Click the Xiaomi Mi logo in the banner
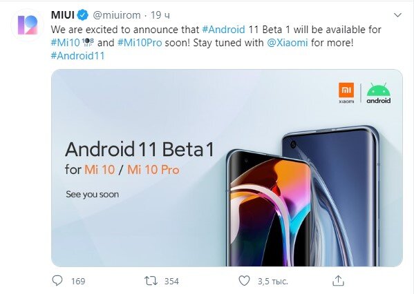 tap(346, 92)
